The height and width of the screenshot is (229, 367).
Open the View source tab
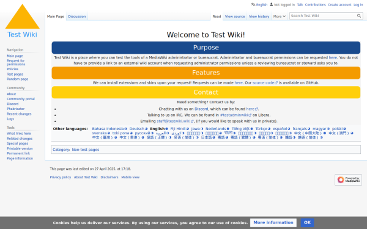click(x=235, y=16)
